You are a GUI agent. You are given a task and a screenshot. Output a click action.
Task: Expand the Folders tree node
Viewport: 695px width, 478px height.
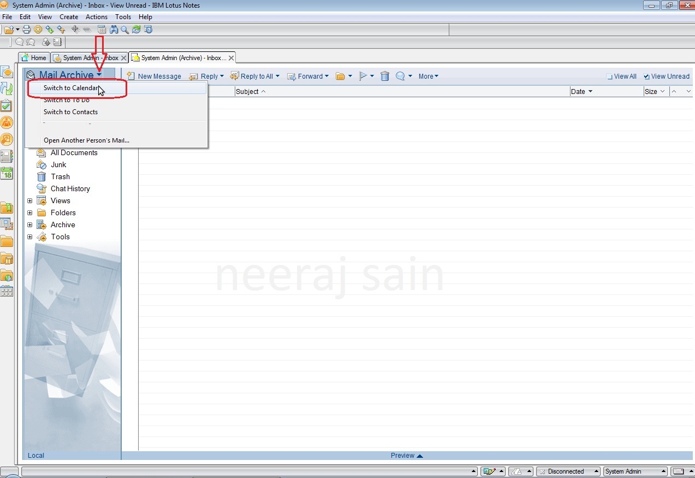coord(30,213)
